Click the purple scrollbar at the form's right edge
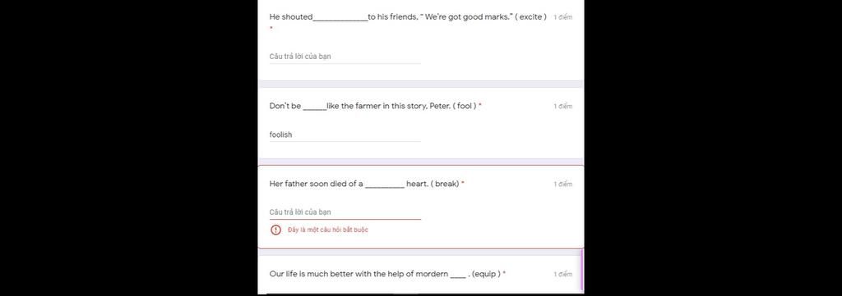Screen dimensions: 842x296 [582, 271]
